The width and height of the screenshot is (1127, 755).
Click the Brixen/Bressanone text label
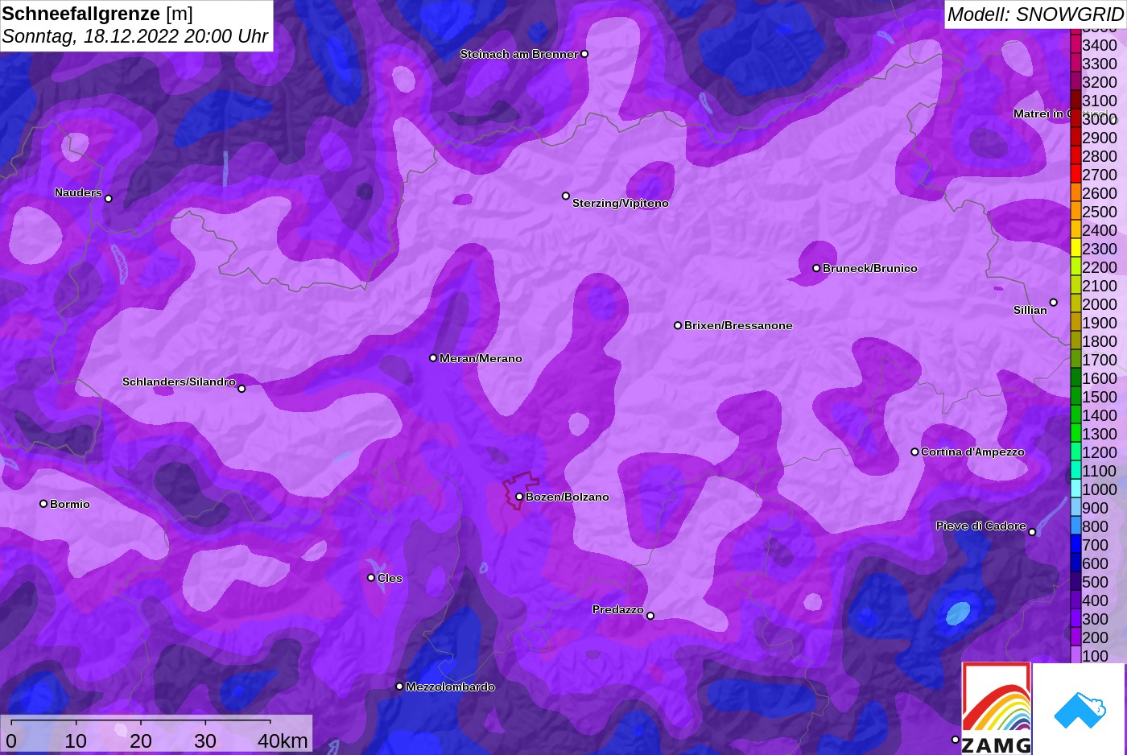[738, 325]
